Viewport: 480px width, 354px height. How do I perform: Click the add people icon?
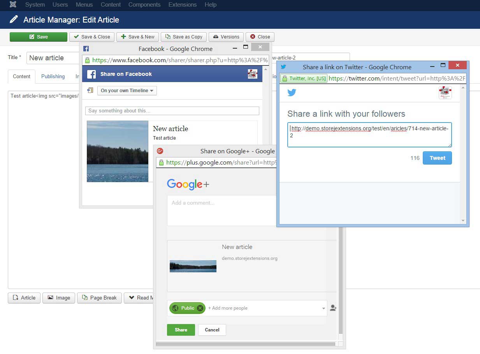click(333, 308)
